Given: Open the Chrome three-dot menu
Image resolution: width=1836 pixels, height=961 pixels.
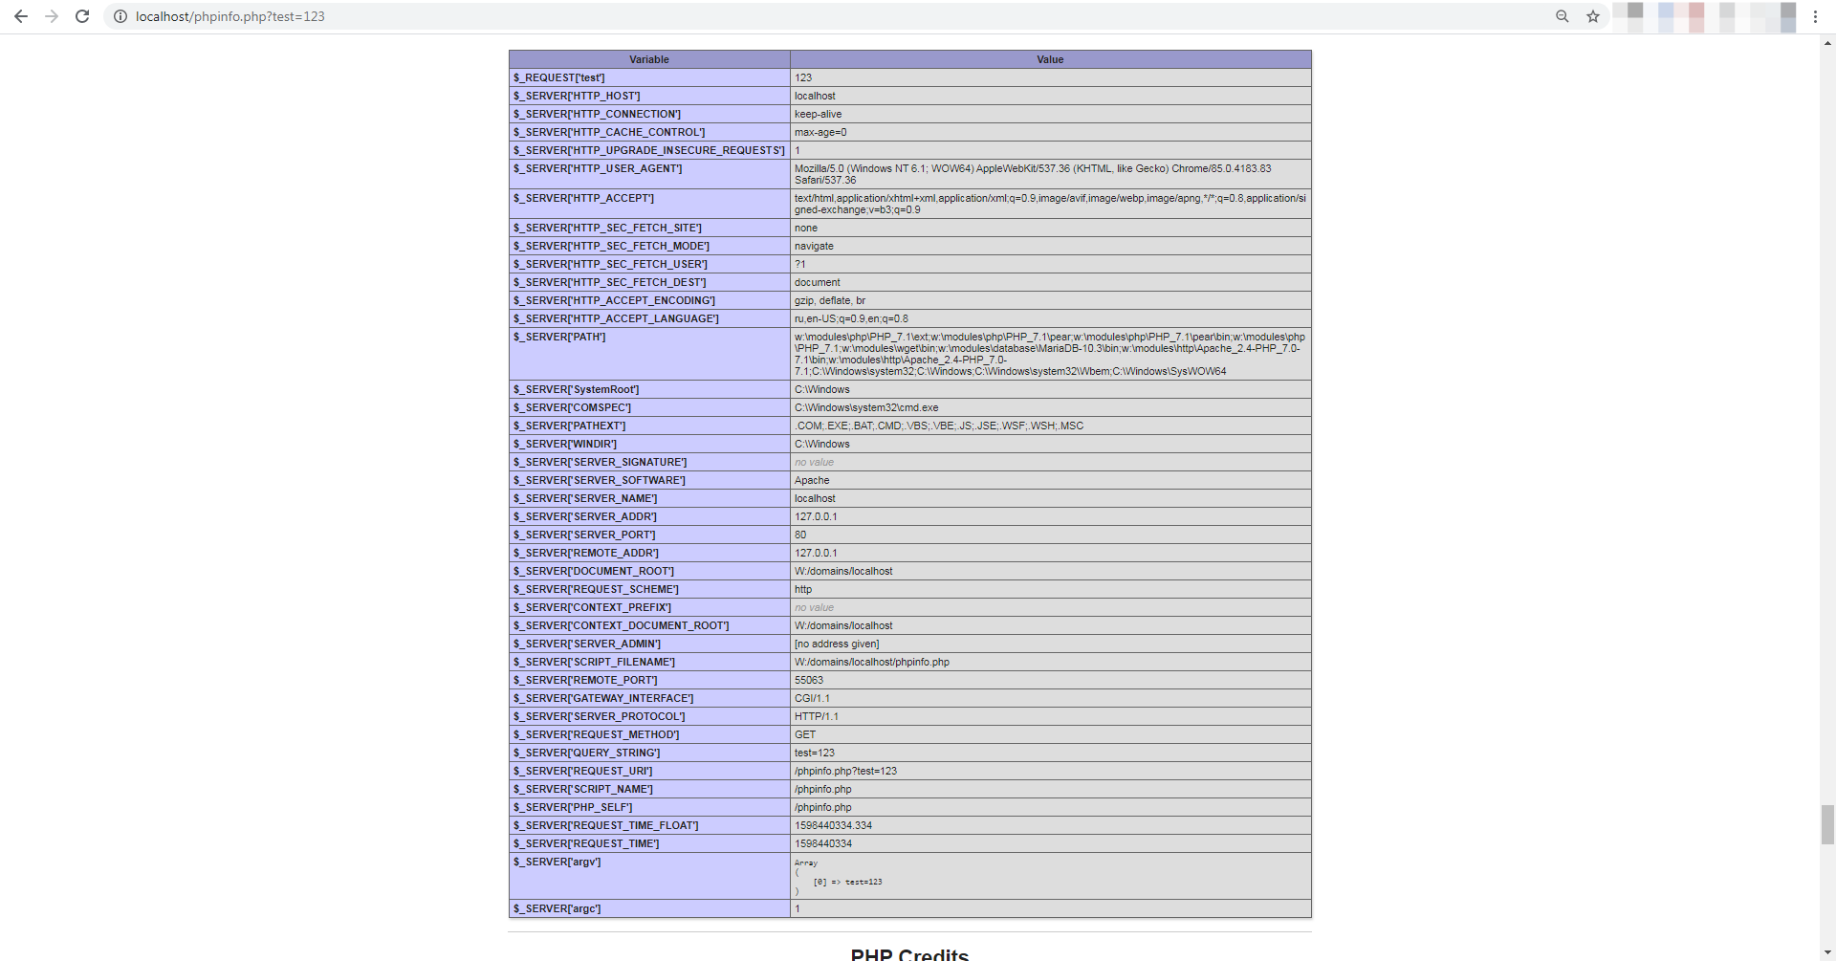Looking at the screenshot, I should pyautogui.click(x=1815, y=16).
